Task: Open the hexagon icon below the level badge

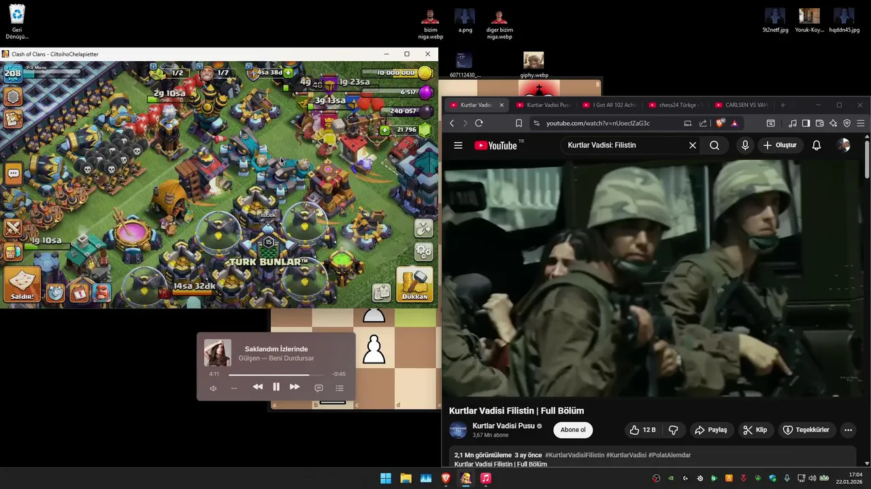Action: pyautogui.click(x=13, y=97)
